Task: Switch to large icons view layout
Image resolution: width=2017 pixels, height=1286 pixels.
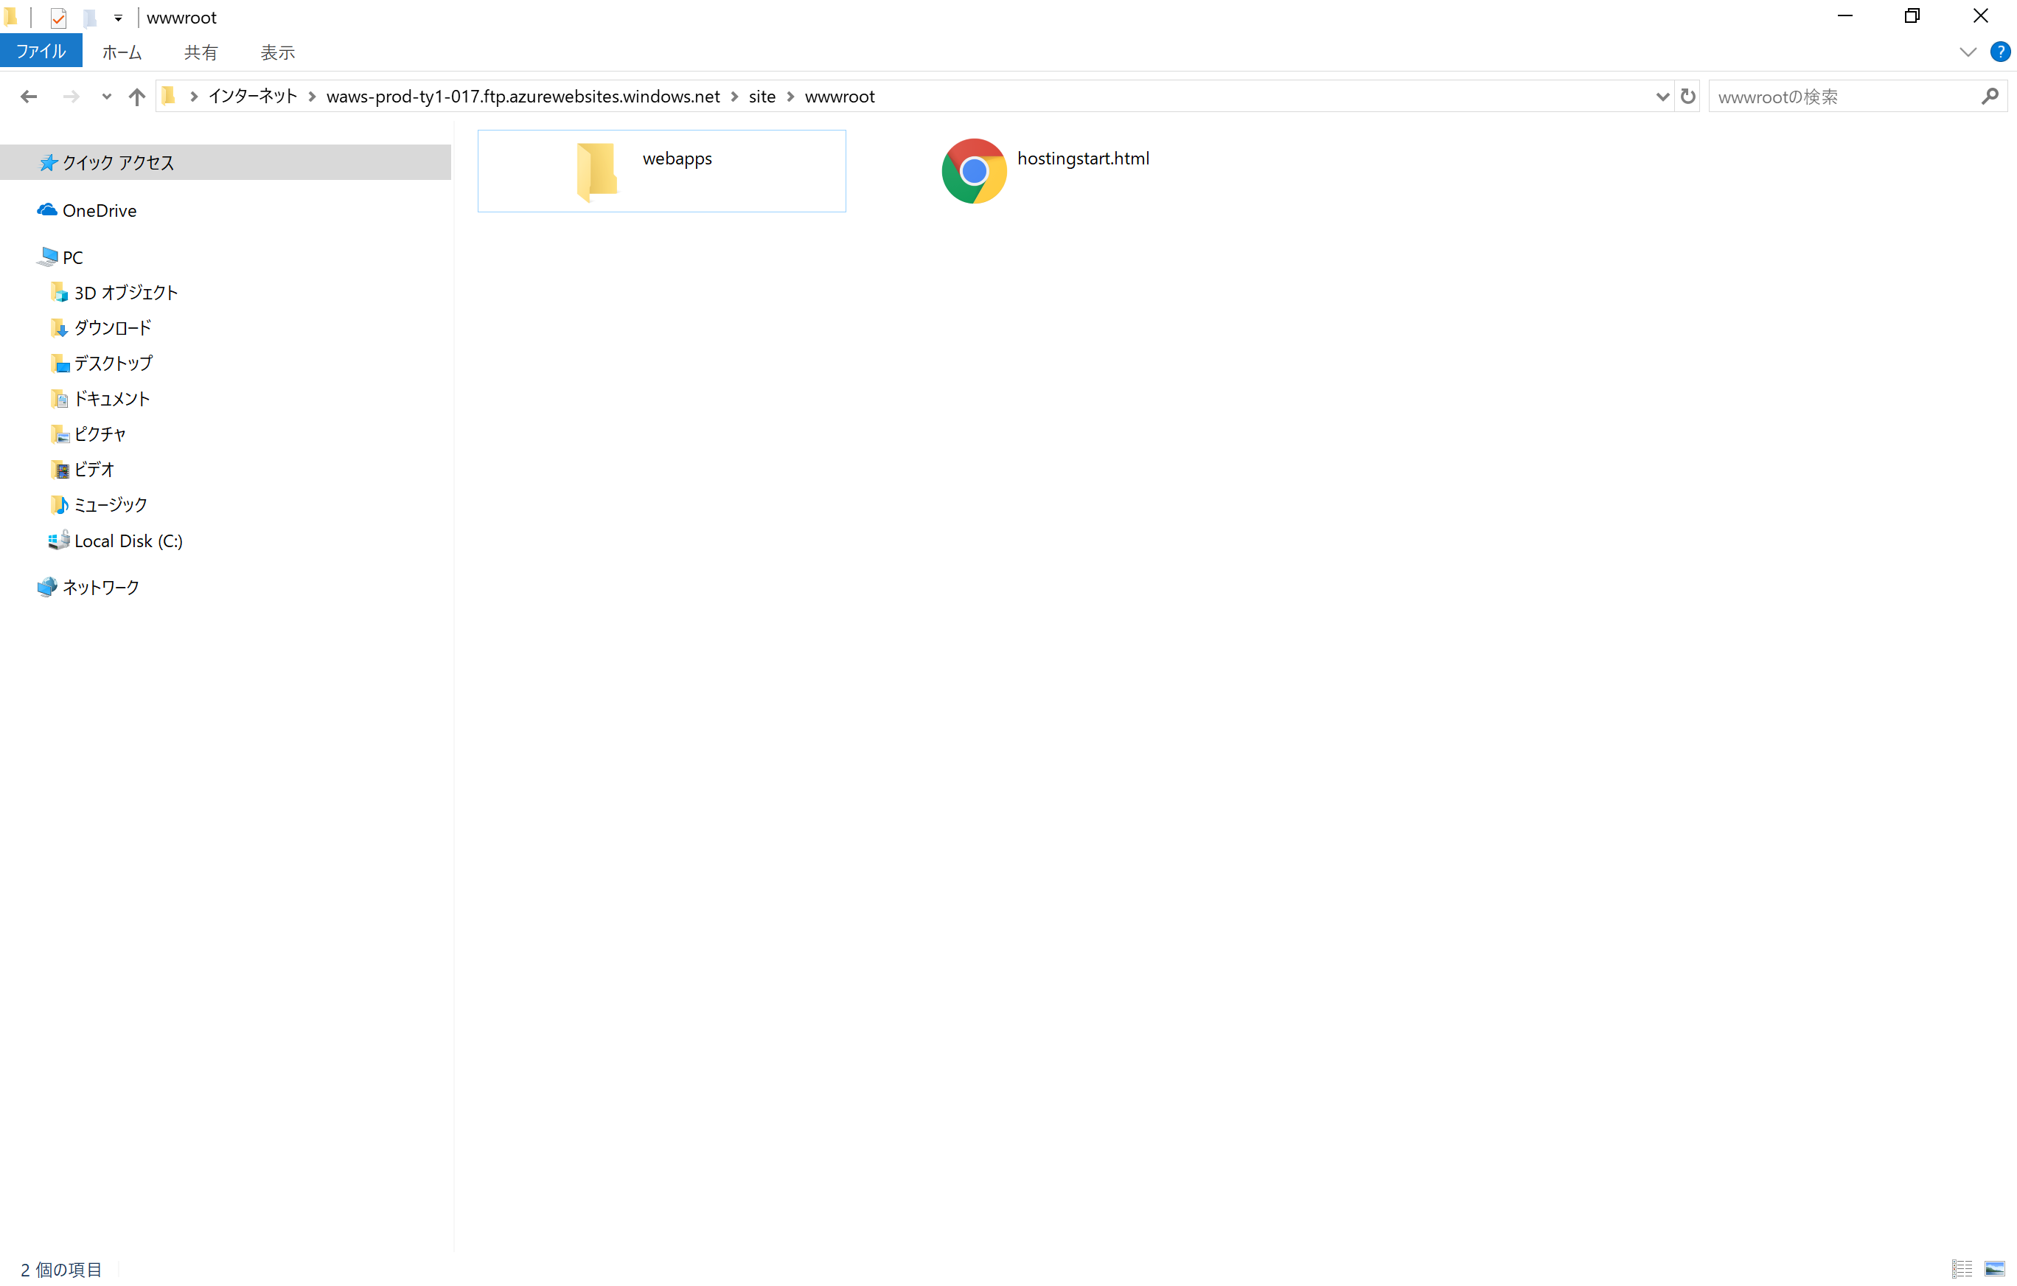Action: point(1994,1268)
